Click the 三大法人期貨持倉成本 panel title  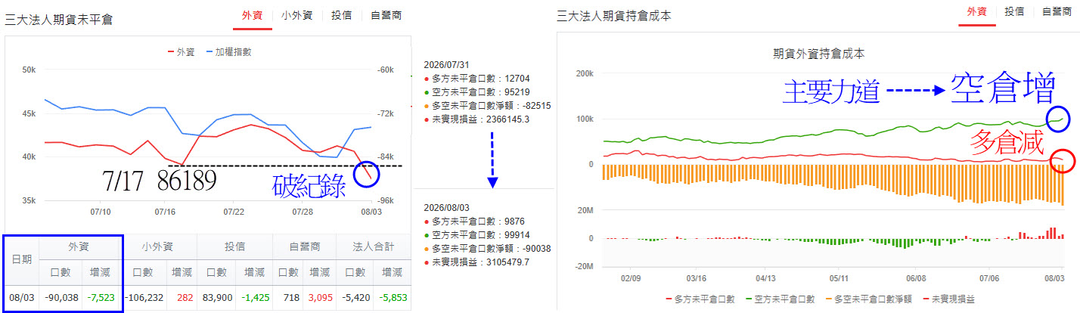(613, 15)
